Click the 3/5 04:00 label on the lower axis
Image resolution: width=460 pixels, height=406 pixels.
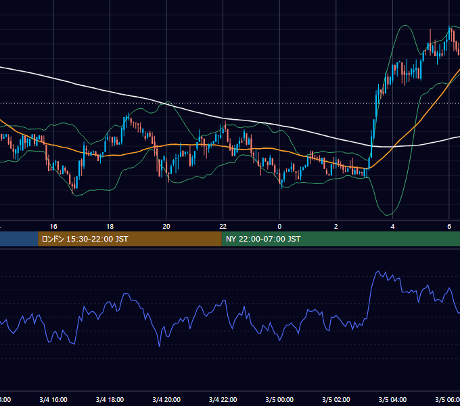[392, 400]
